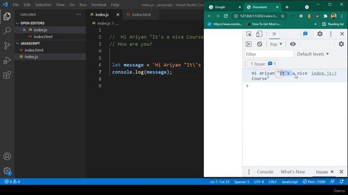Close the index.js editor tab
Screen dimensions: 348x195
point(117,15)
